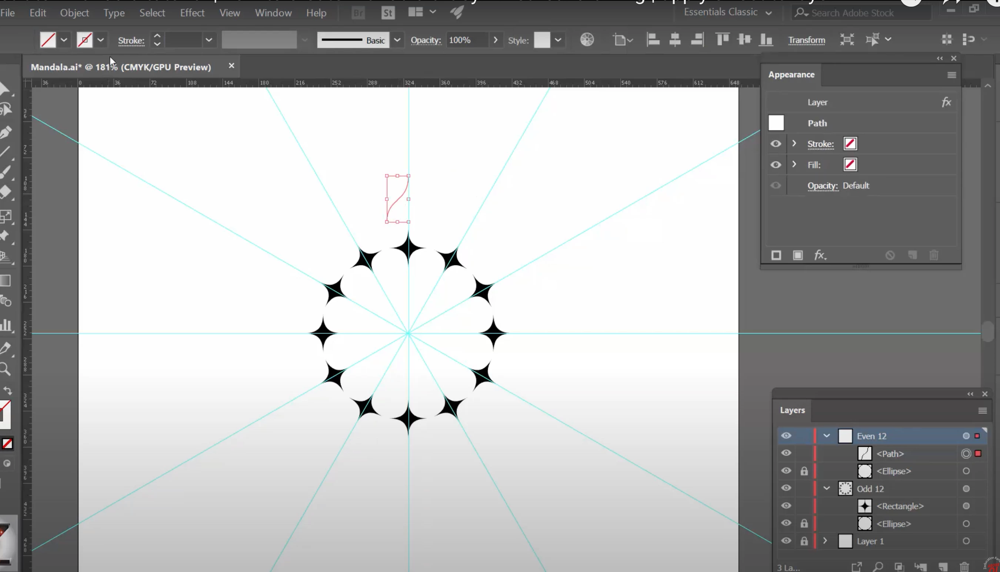Hide the Odd 12 layer
Screen dimensions: 1000x572
tap(786, 488)
